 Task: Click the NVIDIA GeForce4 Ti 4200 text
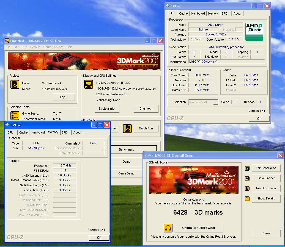(113, 83)
